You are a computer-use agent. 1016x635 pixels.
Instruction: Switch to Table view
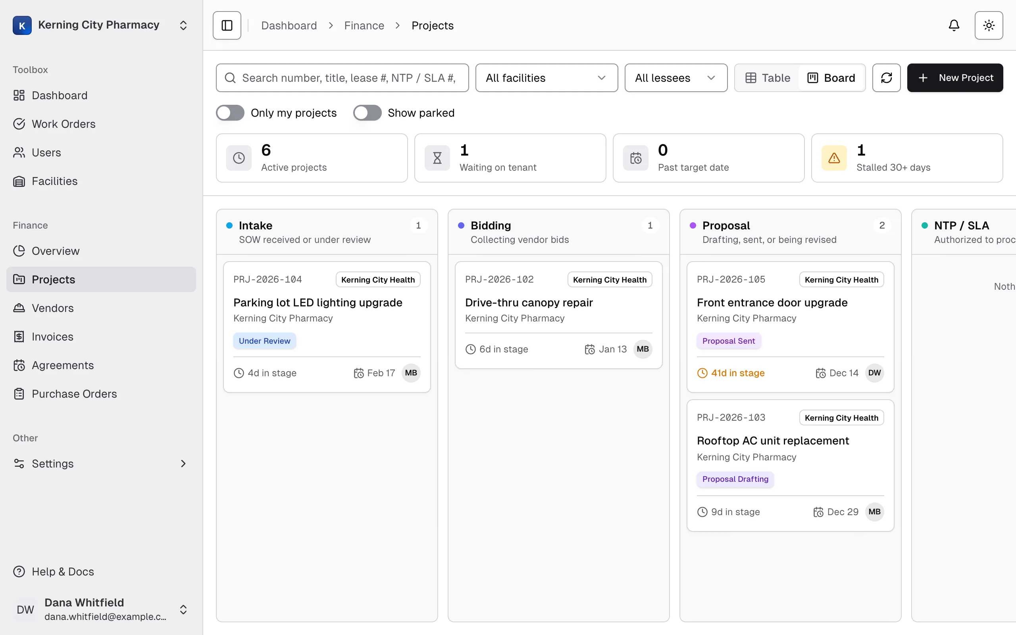(768, 78)
